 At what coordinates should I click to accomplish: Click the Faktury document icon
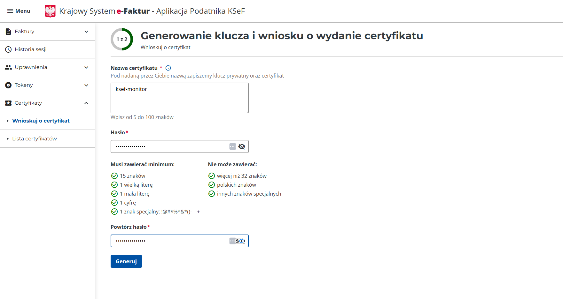(x=7, y=31)
